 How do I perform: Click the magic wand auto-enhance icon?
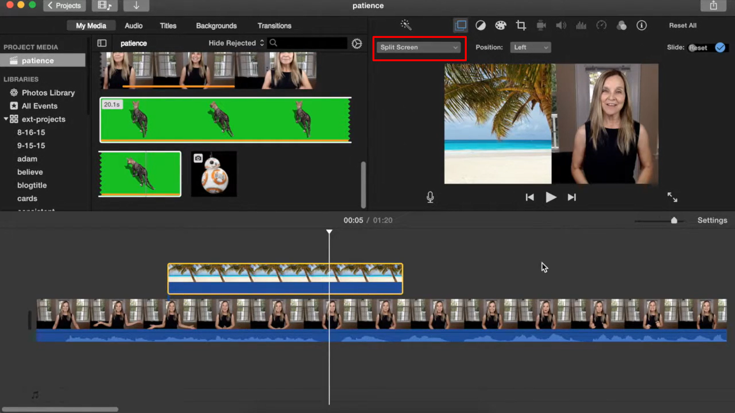point(406,25)
